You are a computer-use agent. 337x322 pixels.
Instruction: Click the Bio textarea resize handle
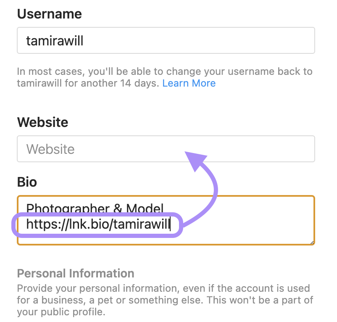click(313, 243)
